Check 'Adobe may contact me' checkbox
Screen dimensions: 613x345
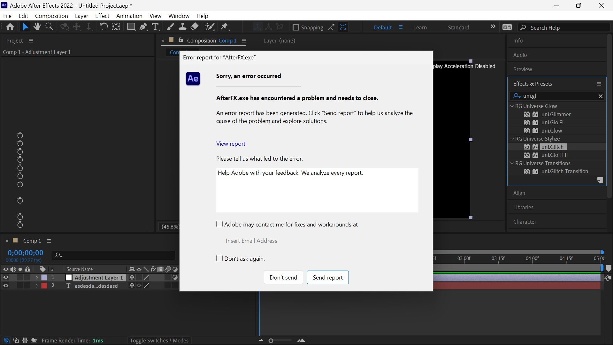click(219, 224)
